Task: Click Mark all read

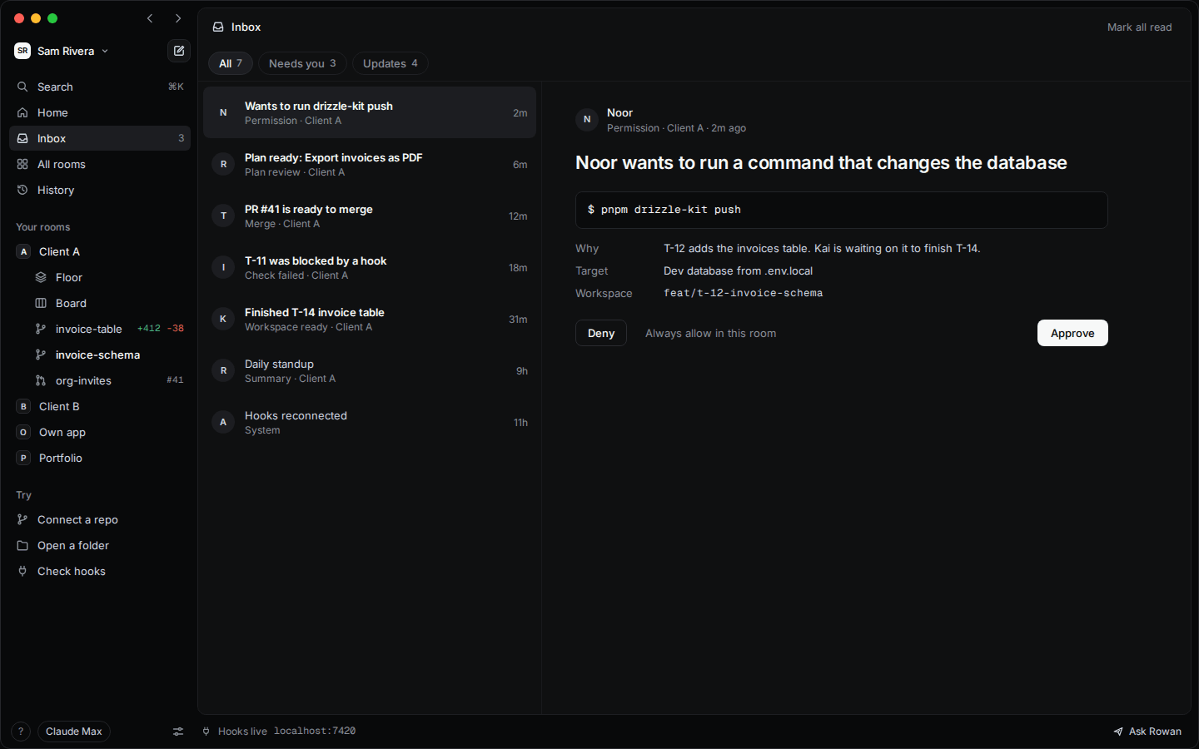Action: pyautogui.click(x=1139, y=27)
